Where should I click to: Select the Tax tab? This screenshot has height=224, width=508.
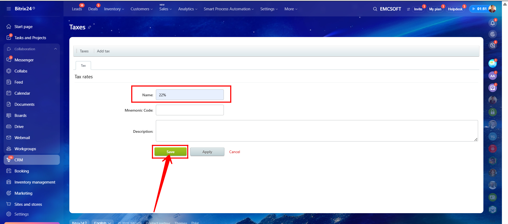click(83, 66)
